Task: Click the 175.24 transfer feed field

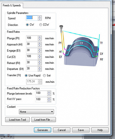Action: pos(32,82)
